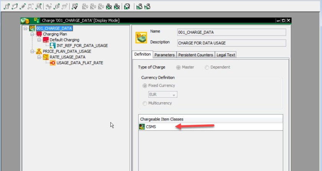Click the checkmark validate toolbar icon
Image resolution: width=322 pixels, height=171 pixels.
[x=75, y=6]
